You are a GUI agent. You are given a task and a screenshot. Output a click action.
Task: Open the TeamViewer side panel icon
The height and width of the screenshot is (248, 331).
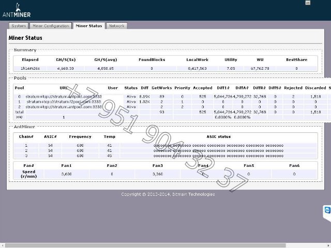coord(327,210)
